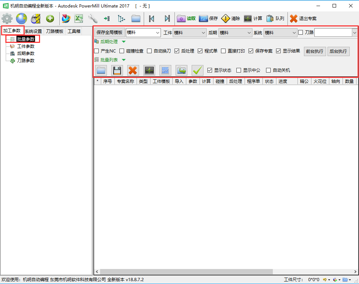Click the undo arrow icon in status bar
359x284 pixels.
325,280
